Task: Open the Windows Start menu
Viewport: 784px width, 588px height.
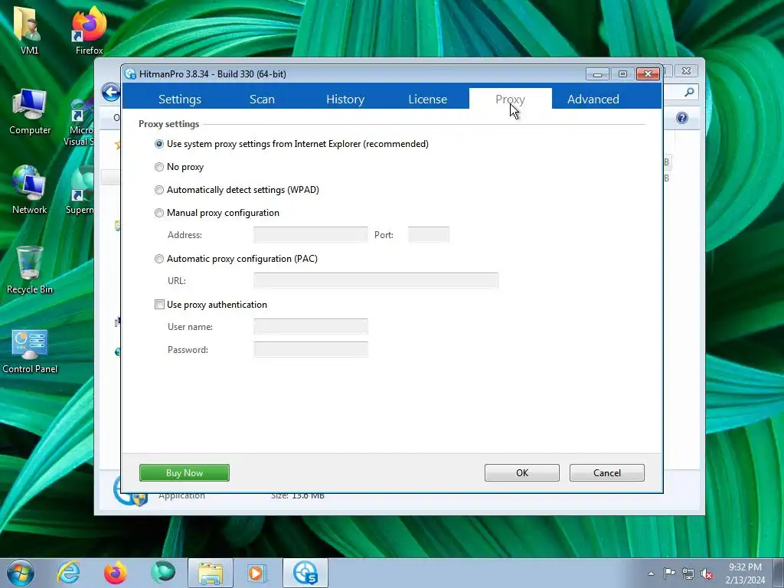Action: click(21, 573)
